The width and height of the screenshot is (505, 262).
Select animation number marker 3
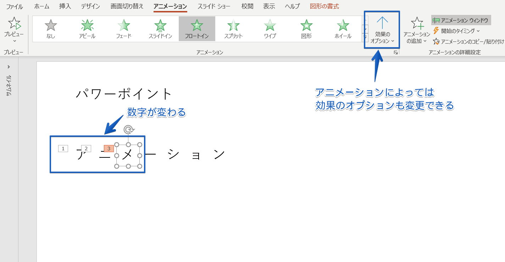[x=109, y=148]
